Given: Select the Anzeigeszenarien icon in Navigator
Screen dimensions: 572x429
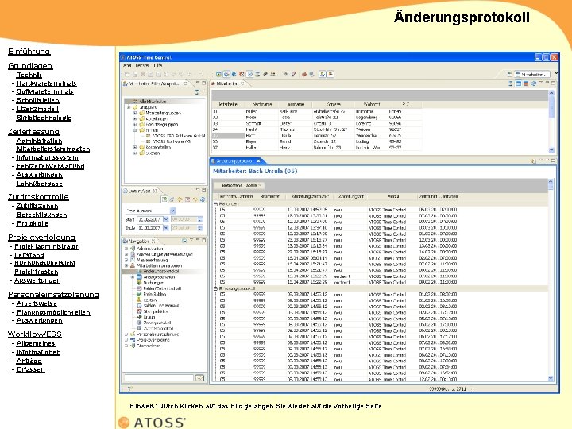Looking at the screenshot, I should coord(139,277).
